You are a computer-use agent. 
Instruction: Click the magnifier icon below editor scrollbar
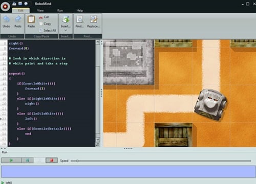(x=98, y=145)
